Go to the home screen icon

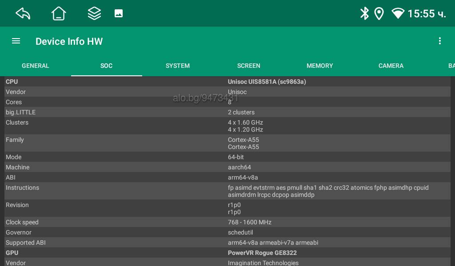[59, 13]
